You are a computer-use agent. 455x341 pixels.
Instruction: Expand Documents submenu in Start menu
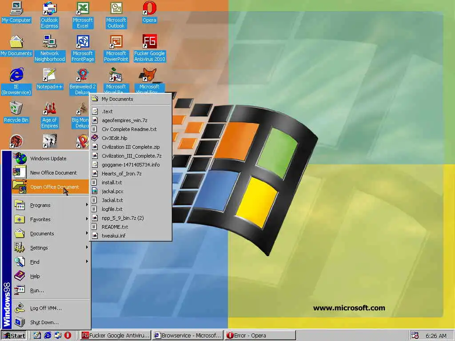51,234
